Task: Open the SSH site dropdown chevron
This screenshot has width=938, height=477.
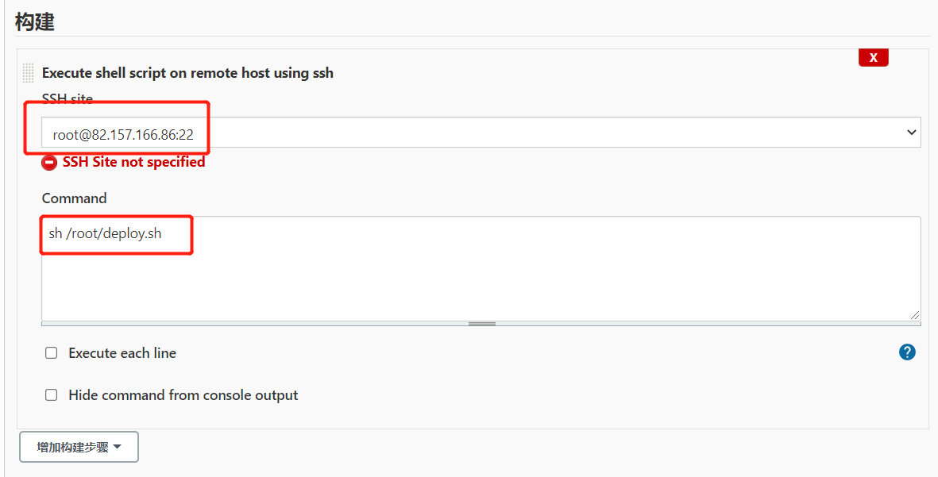Action: point(911,132)
